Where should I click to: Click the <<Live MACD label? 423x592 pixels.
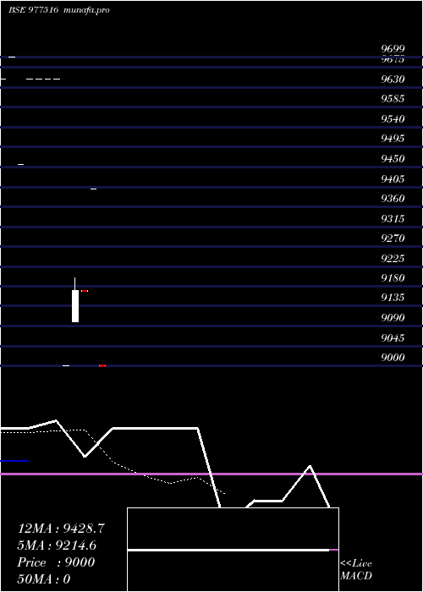tap(356, 570)
